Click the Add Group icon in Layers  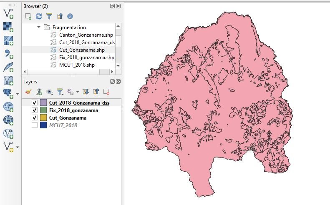pos(39,92)
